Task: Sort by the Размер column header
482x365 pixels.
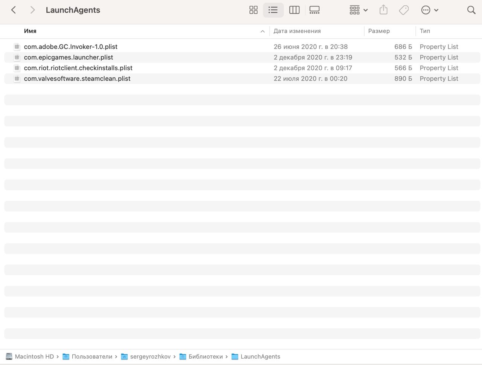Action: [x=379, y=31]
